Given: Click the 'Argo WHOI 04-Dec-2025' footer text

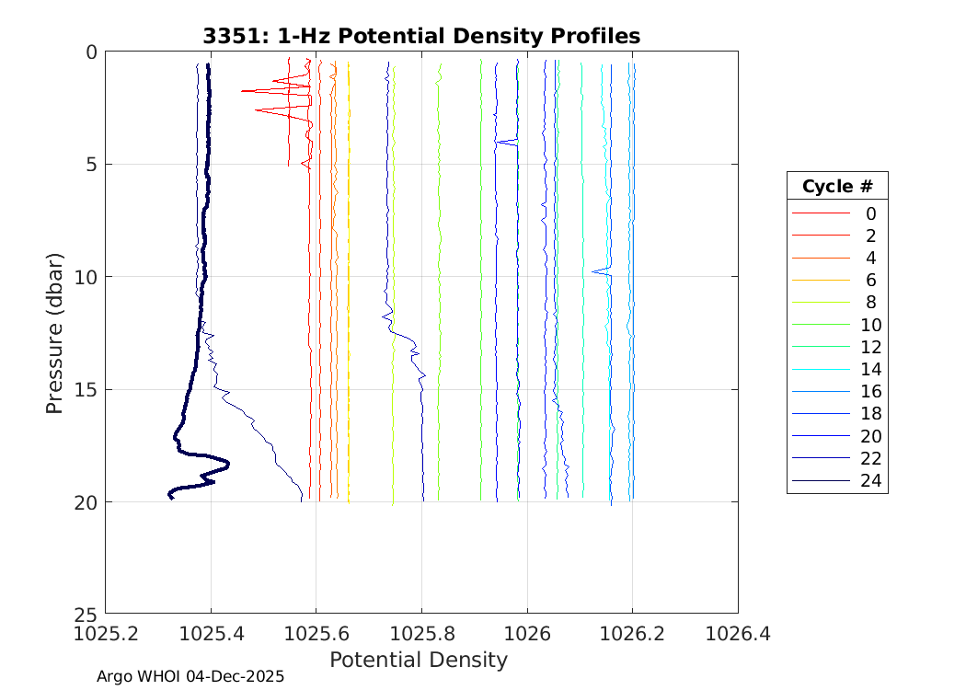Looking at the screenshot, I should (x=190, y=676).
